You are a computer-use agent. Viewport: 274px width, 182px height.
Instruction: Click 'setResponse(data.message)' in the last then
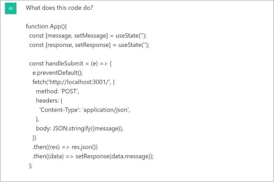[114, 156]
